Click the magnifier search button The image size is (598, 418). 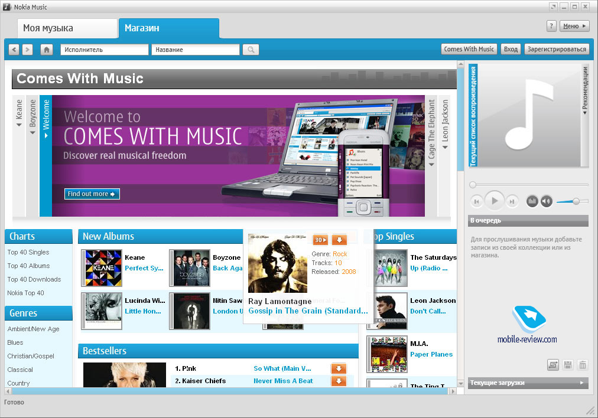point(251,50)
